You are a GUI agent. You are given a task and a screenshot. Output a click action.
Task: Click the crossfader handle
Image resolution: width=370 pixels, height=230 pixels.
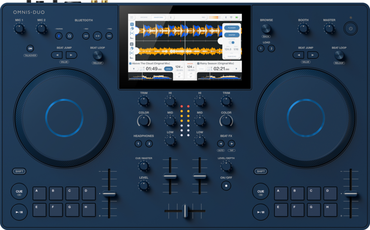185,211
